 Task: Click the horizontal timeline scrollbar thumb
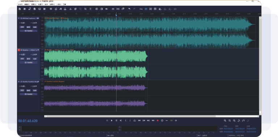point(131,116)
